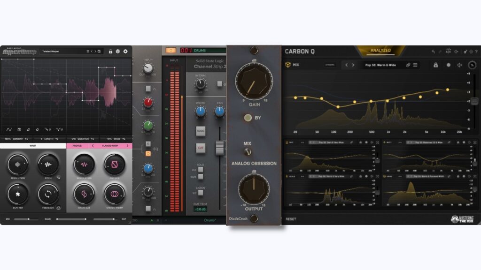Click the Hyperwarp randomize dice icon
This screenshot has width=481, height=270.
[x=118, y=52]
